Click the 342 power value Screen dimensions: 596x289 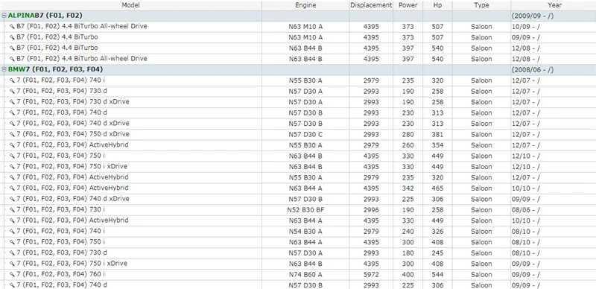(x=408, y=188)
